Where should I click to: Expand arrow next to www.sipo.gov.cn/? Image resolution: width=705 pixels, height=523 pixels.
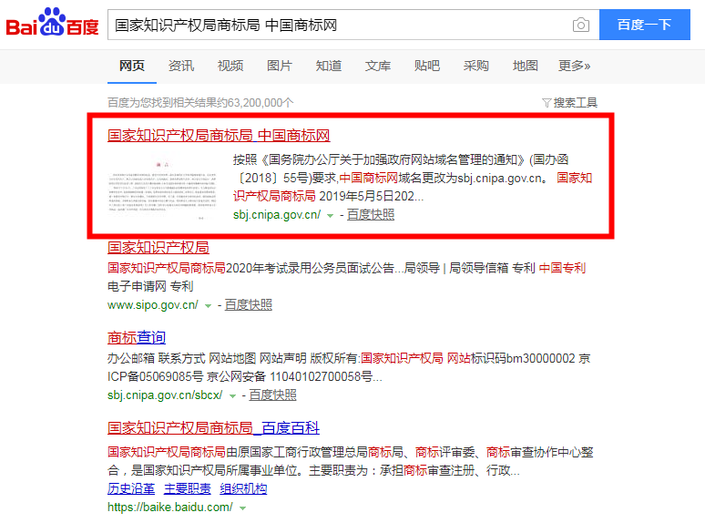pos(208,306)
